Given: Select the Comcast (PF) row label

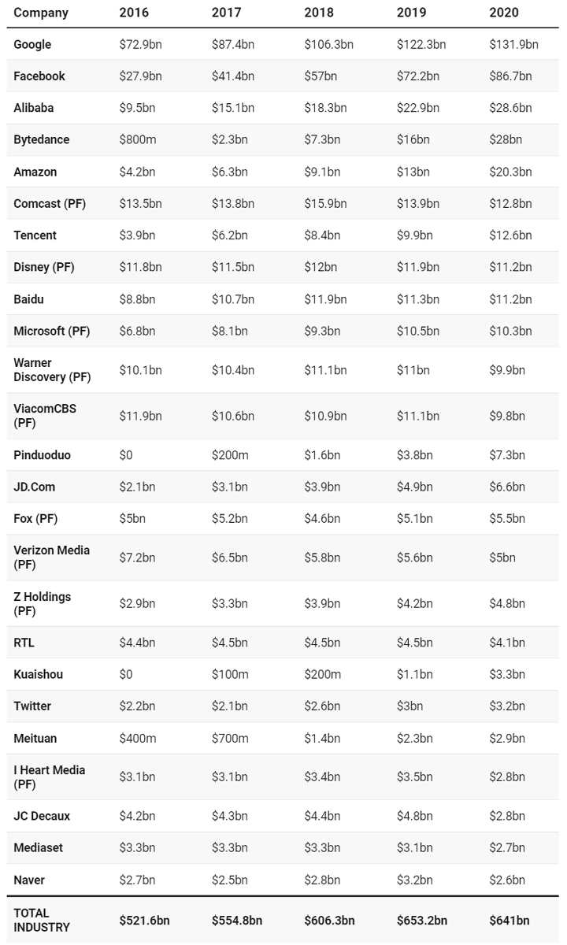Looking at the screenshot, I should [x=50, y=203].
